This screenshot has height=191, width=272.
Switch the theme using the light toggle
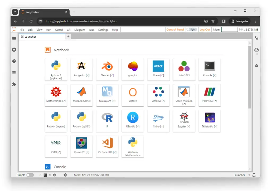pos(192,29)
